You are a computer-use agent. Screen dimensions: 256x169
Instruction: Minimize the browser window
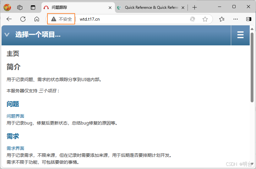pyautogui.click(x=220, y=7)
